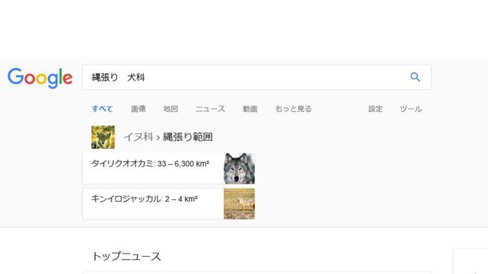Click the gray wolf photo
The width and height of the screenshot is (488, 274).
click(239, 168)
